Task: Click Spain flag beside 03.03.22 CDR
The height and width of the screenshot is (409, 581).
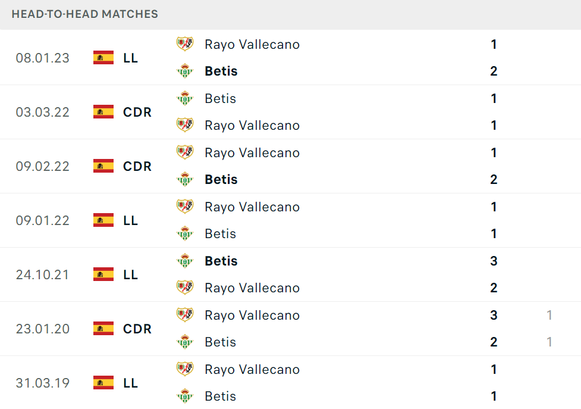Action: click(x=103, y=112)
